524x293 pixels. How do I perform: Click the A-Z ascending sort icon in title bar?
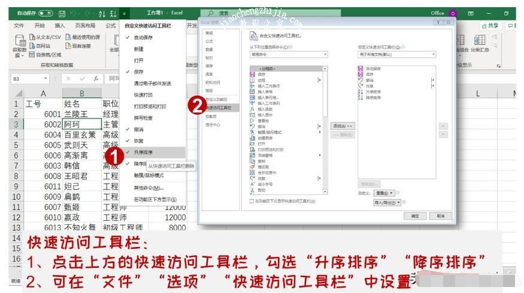(102, 14)
